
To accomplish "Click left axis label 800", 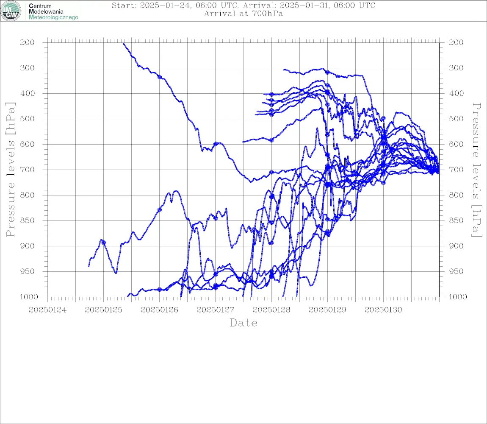I will click(x=28, y=195).
